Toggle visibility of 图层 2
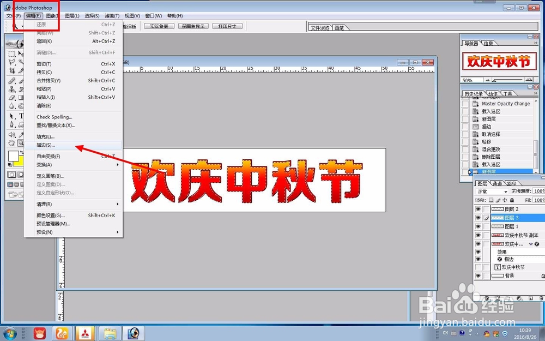Screen dimensions: 545x341 (x=478, y=209)
